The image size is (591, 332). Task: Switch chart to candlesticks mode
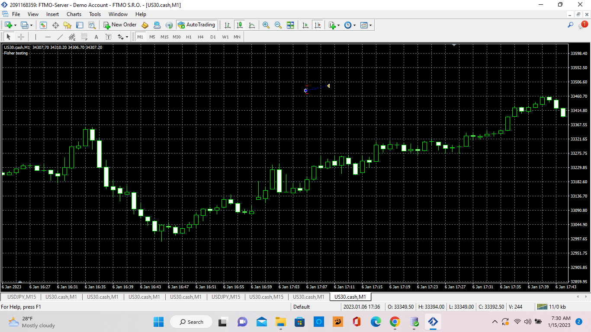pos(239,25)
